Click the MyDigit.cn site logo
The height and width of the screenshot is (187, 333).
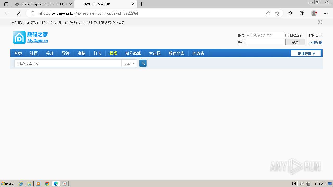[30, 37]
